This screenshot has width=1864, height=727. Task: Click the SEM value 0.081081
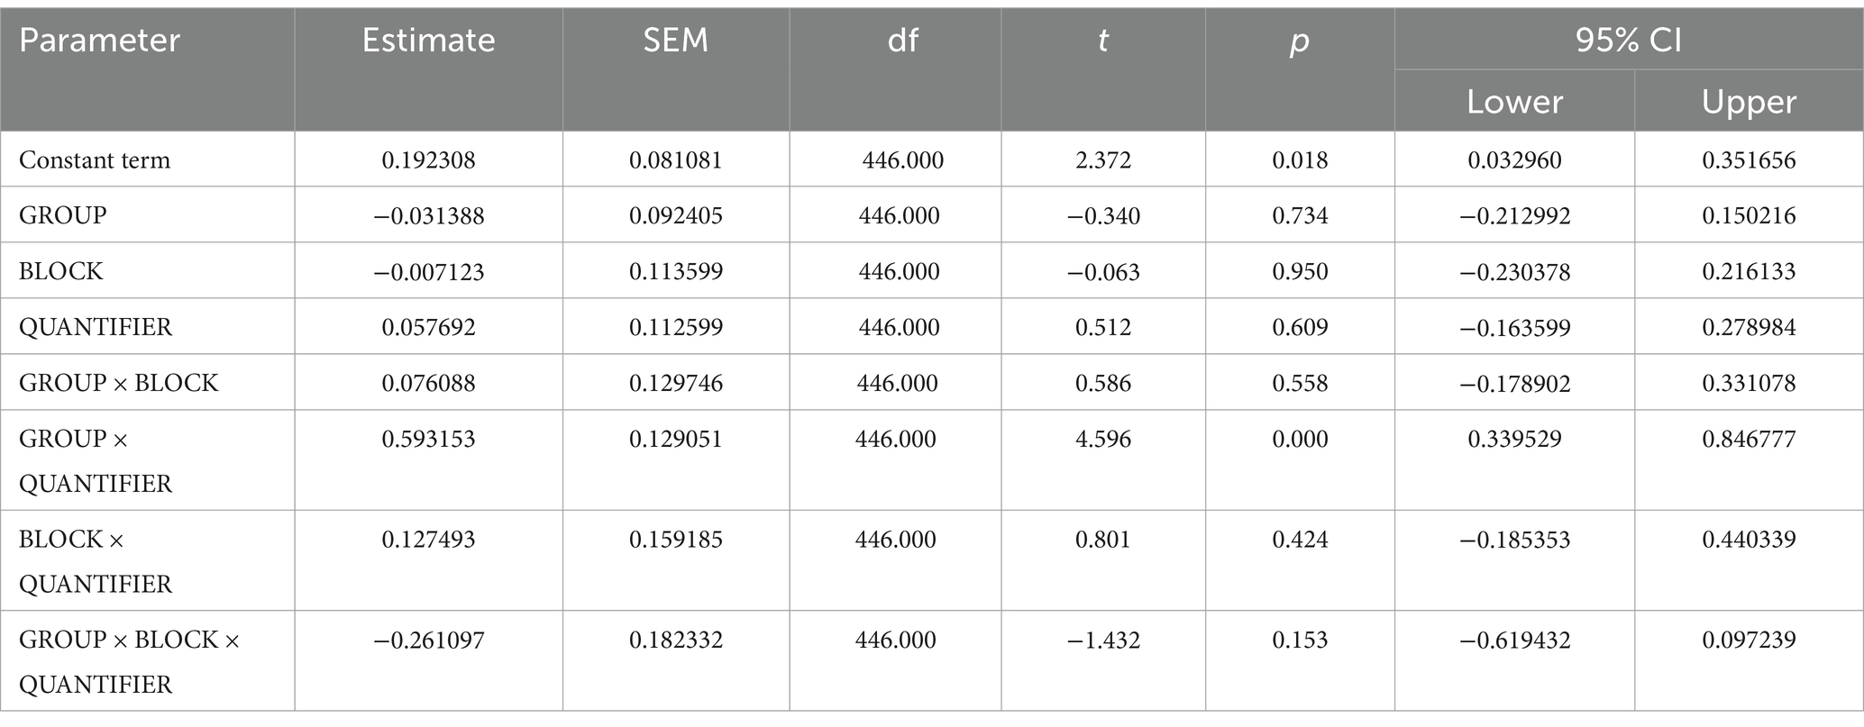click(x=676, y=160)
